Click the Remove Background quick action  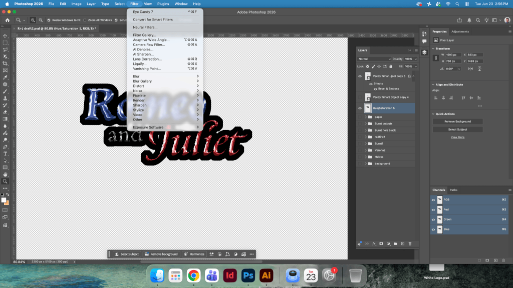[457, 121]
